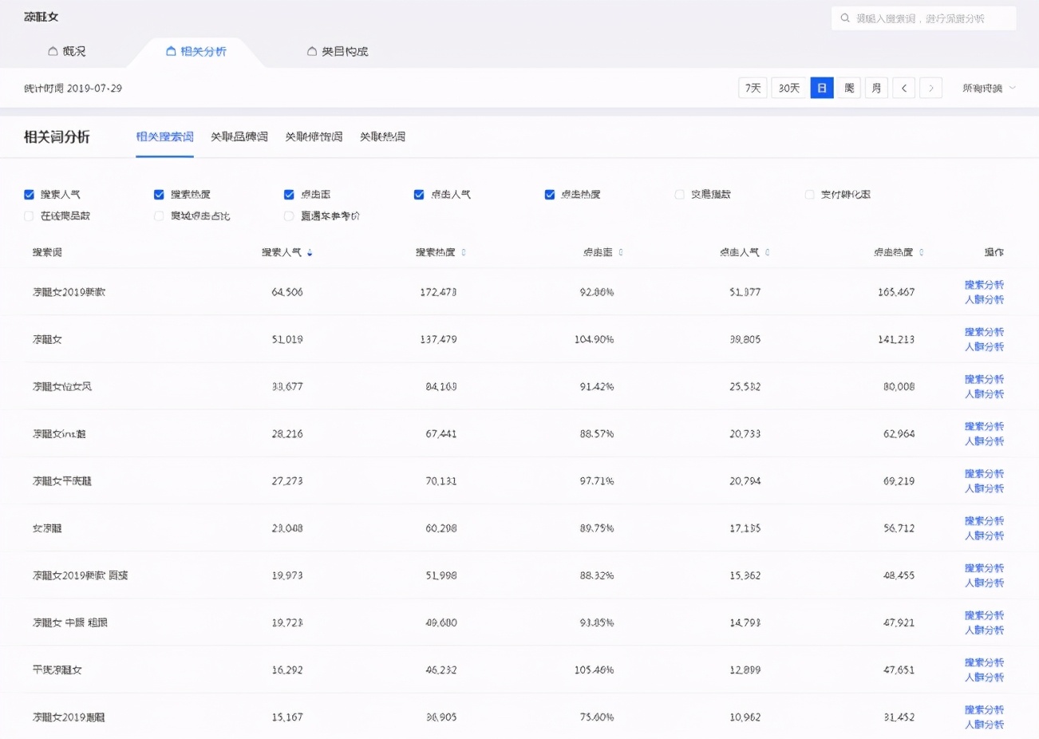
Task: Uncheck the 搜索人气 checkbox
Action: (x=30, y=195)
